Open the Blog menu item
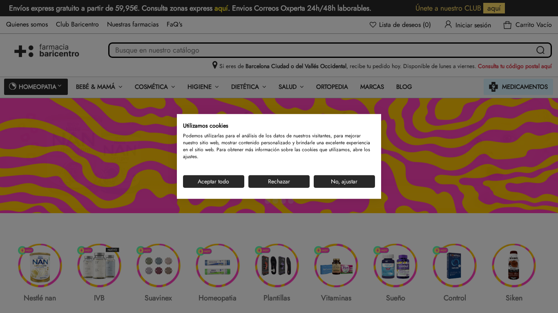Viewport: 558px width, 313px height. click(404, 87)
